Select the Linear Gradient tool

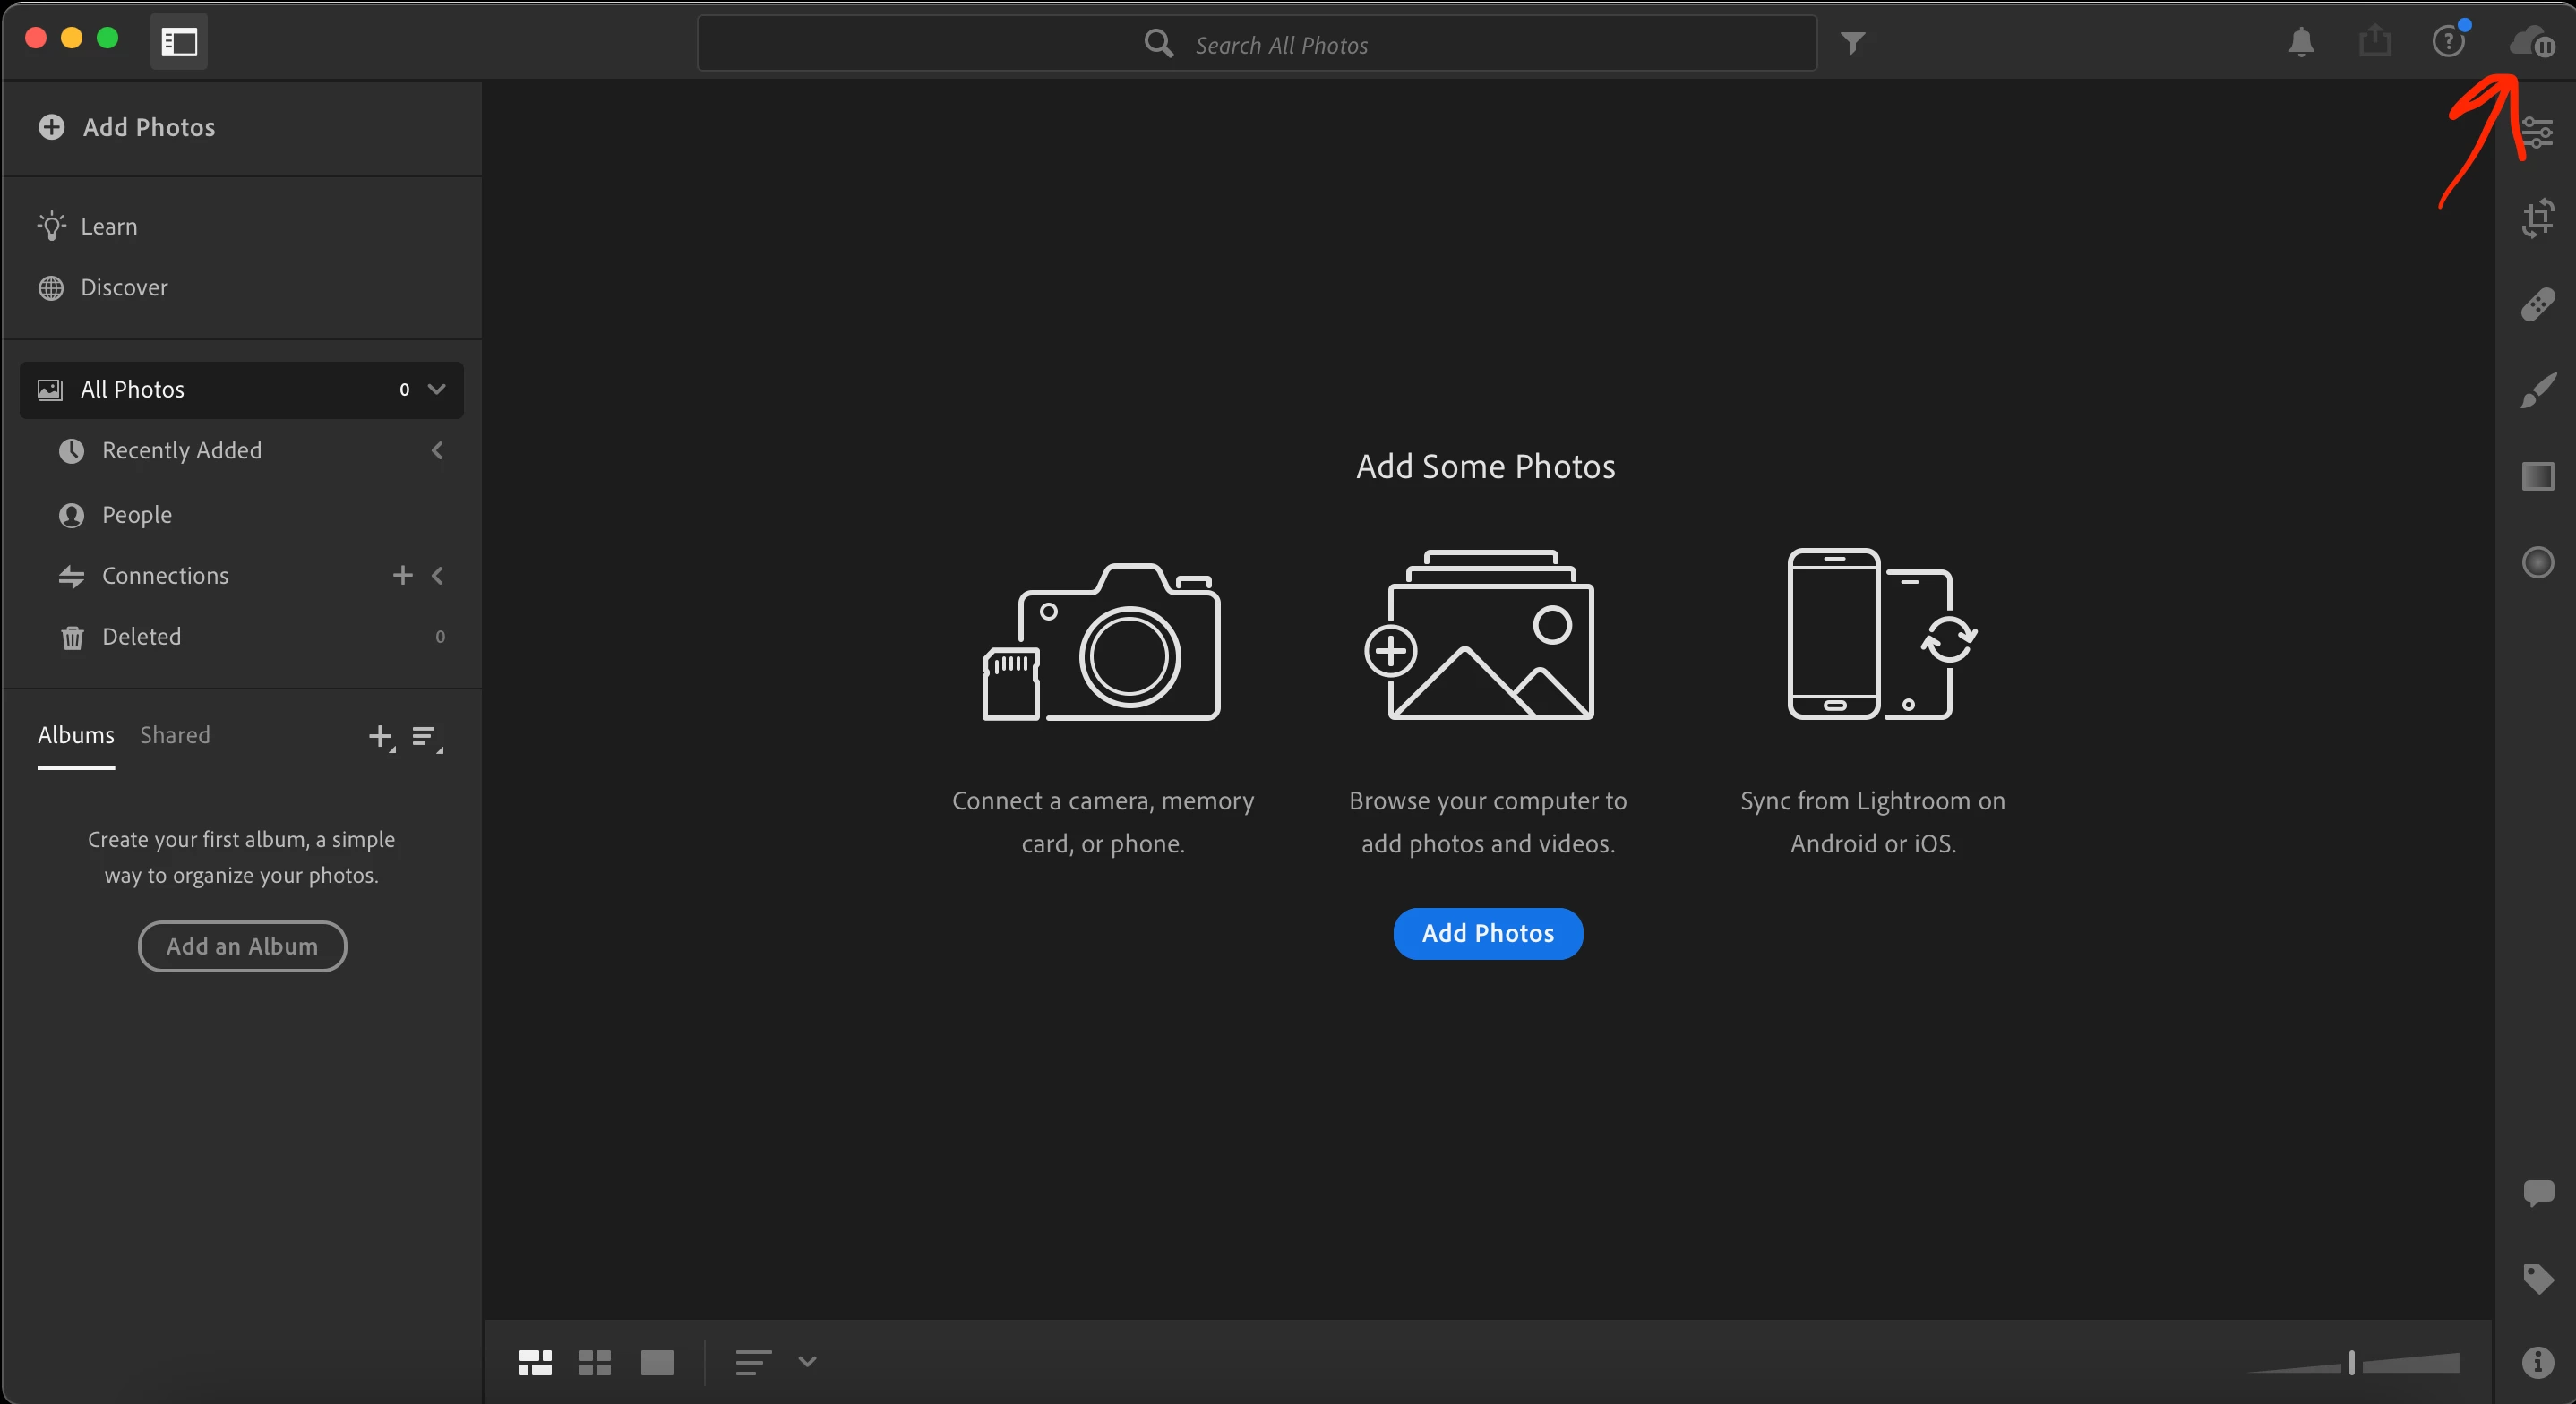tap(2538, 476)
